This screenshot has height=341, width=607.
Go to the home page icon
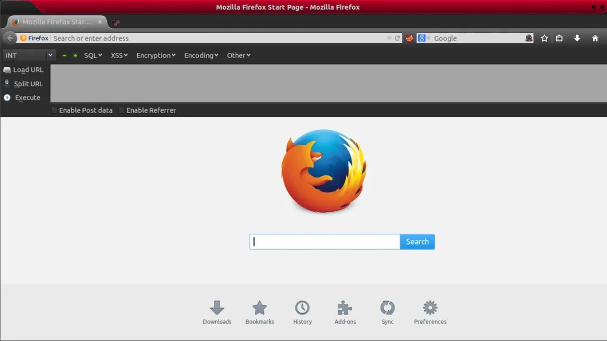click(x=595, y=38)
